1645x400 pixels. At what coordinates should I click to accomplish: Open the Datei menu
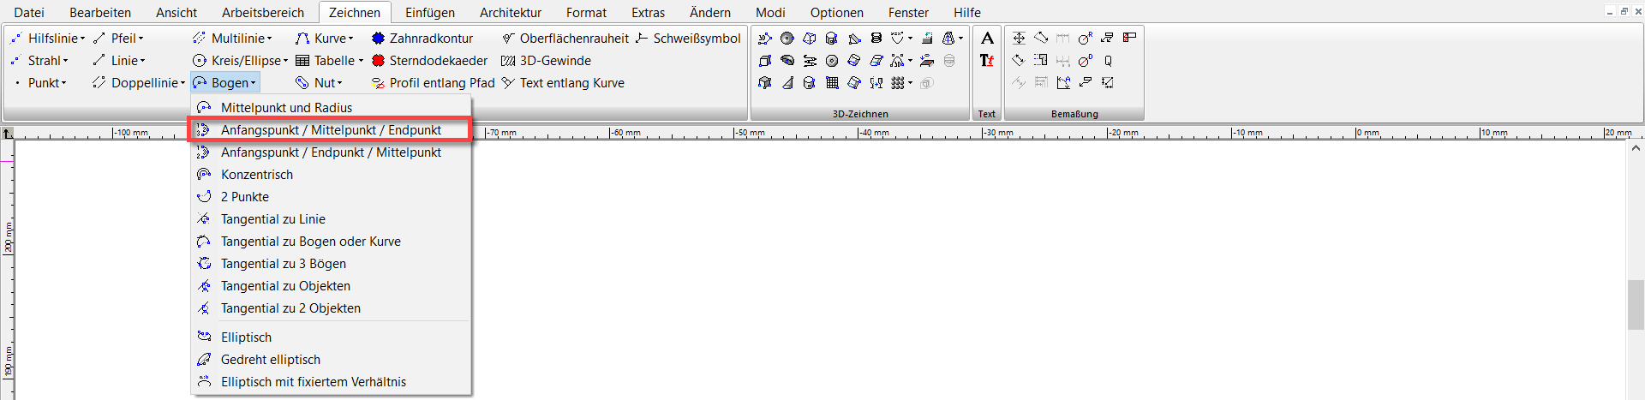point(29,13)
